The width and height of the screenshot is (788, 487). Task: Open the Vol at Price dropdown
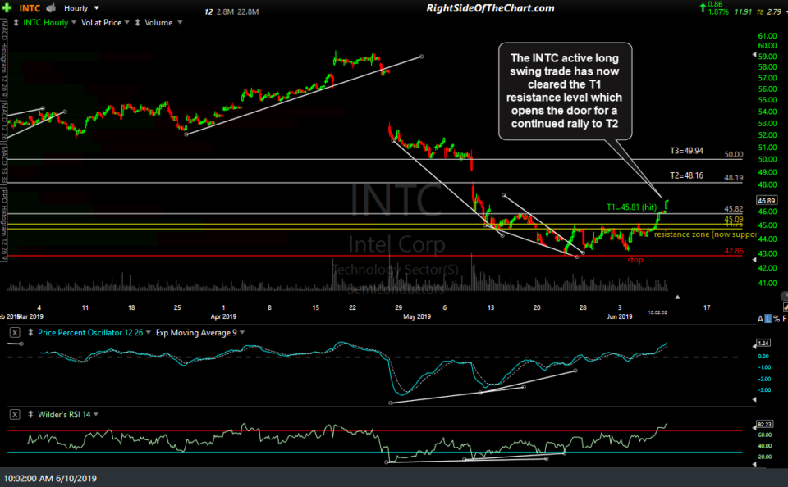pos(126,22)
